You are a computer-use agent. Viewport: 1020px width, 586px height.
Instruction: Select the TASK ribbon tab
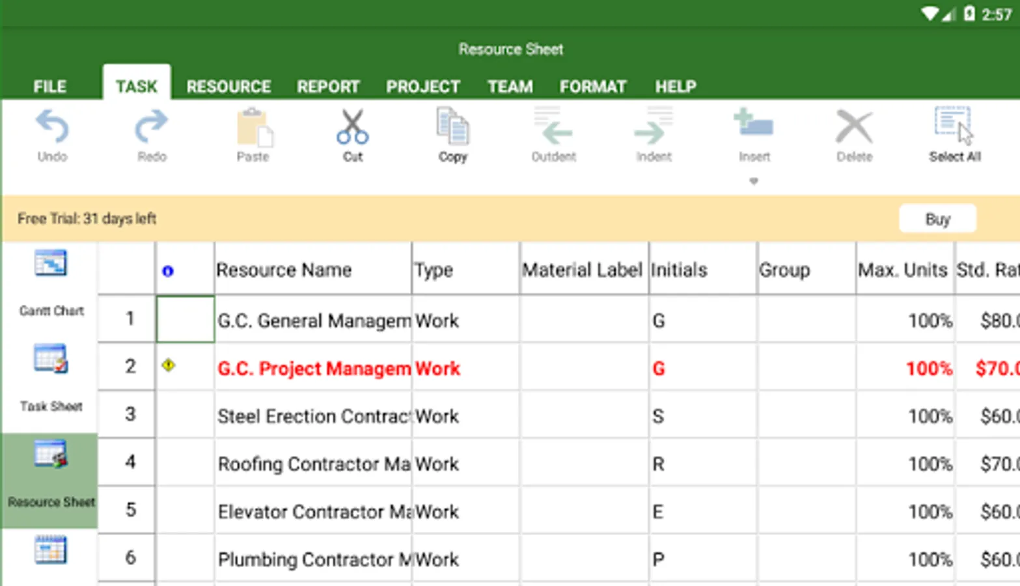tap(137, 83)
